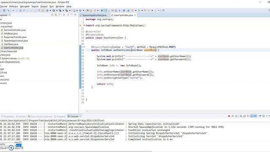This screenshot has height=152, width=270.
Task: Open the Window menu
Action: 60,6
